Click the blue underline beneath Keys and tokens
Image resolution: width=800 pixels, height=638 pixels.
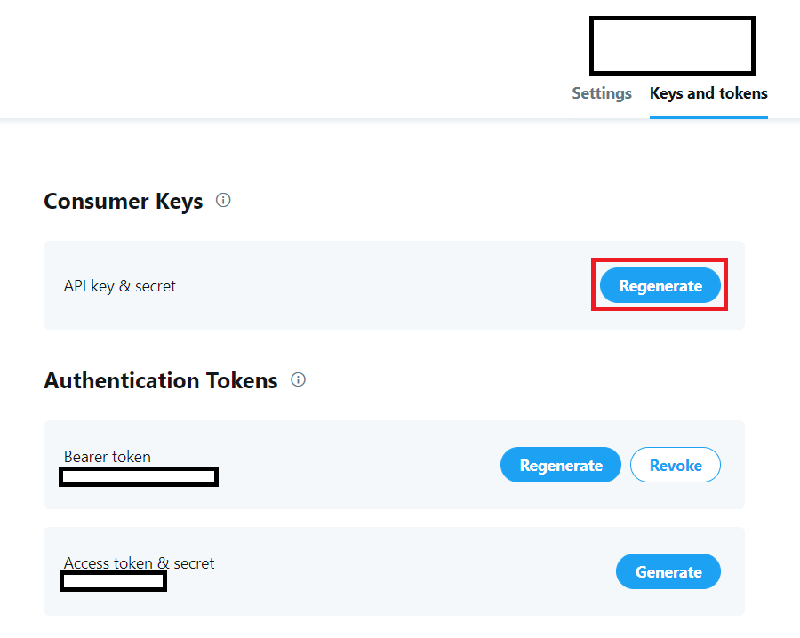click(708, 117)
